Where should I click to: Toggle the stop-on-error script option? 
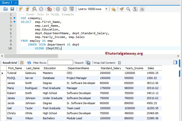(x=49, y=9)
